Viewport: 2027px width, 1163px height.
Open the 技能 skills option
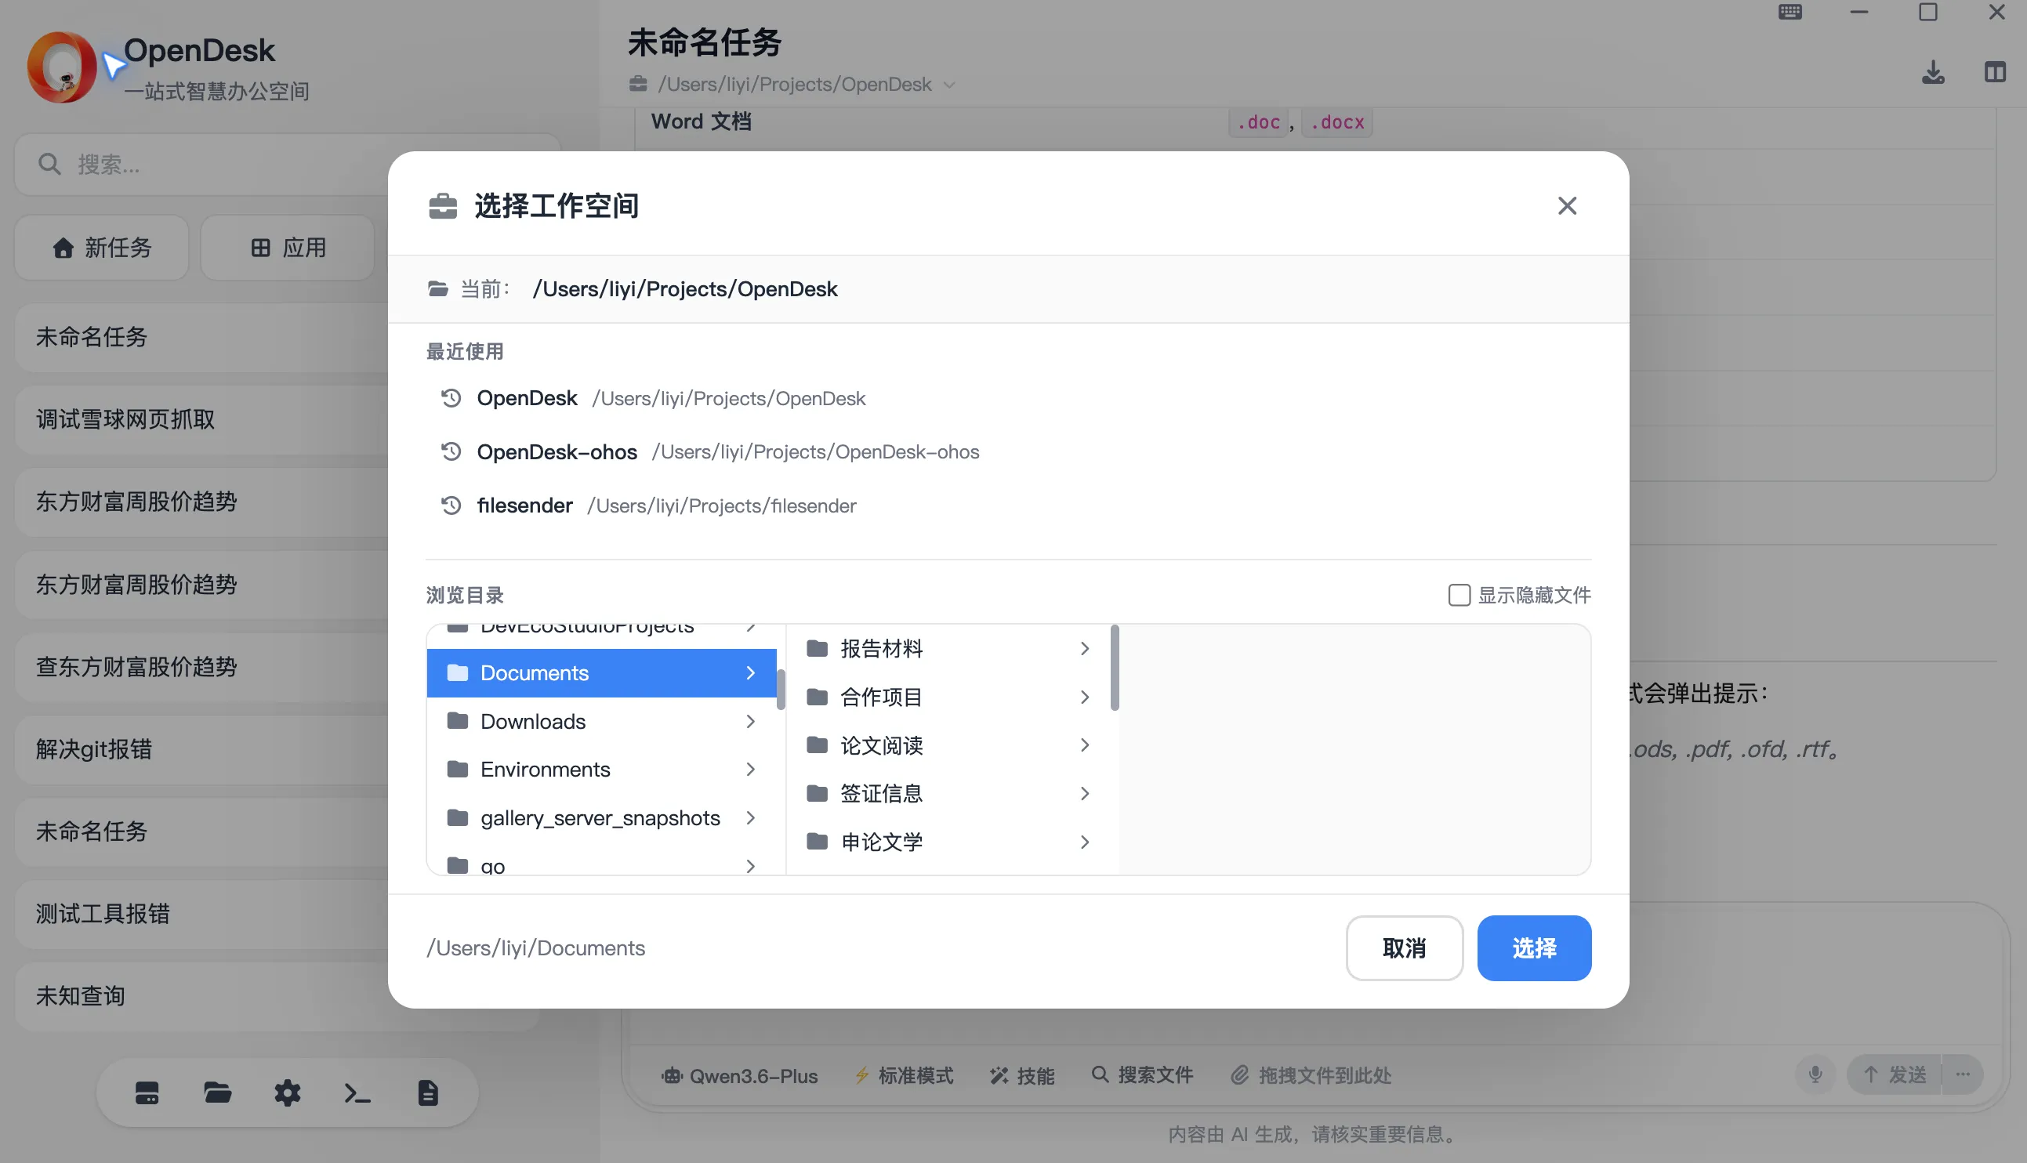coord(1022,1075)
